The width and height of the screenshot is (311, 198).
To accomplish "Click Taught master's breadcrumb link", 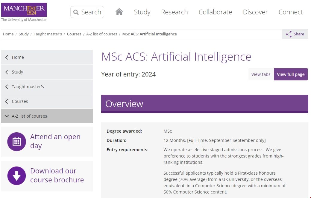I will (48, 34).
